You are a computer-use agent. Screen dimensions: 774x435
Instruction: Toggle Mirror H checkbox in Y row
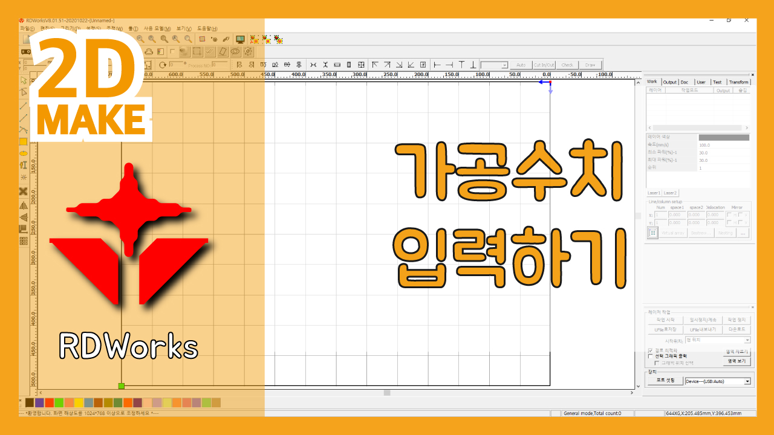(729, 222)
